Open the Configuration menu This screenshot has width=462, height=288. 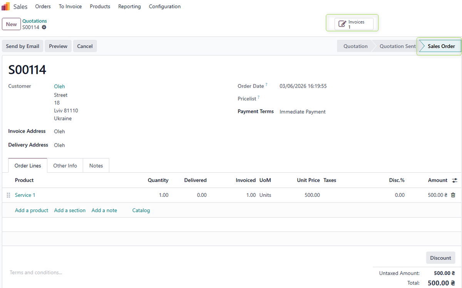point(164,6)
